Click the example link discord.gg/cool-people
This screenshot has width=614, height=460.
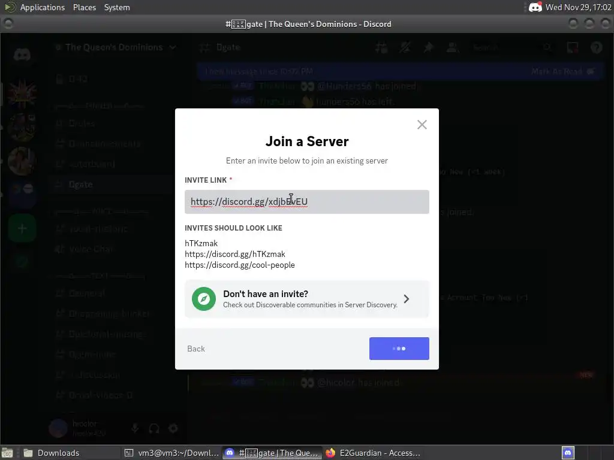tap(240, 265)
